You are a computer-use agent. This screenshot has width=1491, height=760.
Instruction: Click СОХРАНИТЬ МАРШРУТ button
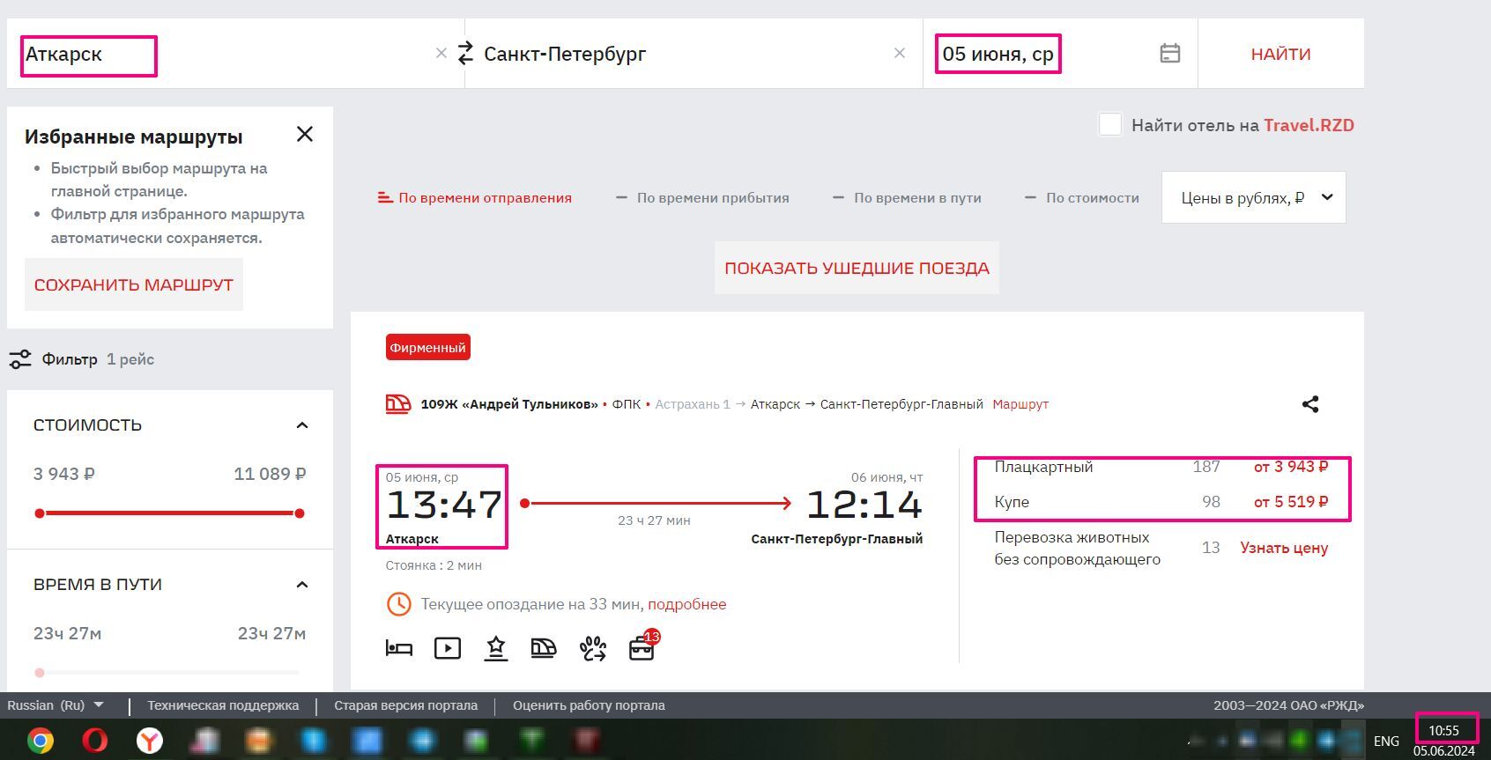coord(134,284)
